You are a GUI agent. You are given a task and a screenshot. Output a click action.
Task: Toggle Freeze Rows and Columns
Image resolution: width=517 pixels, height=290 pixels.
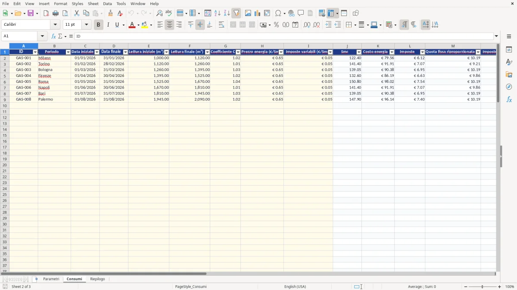[330, 13]
